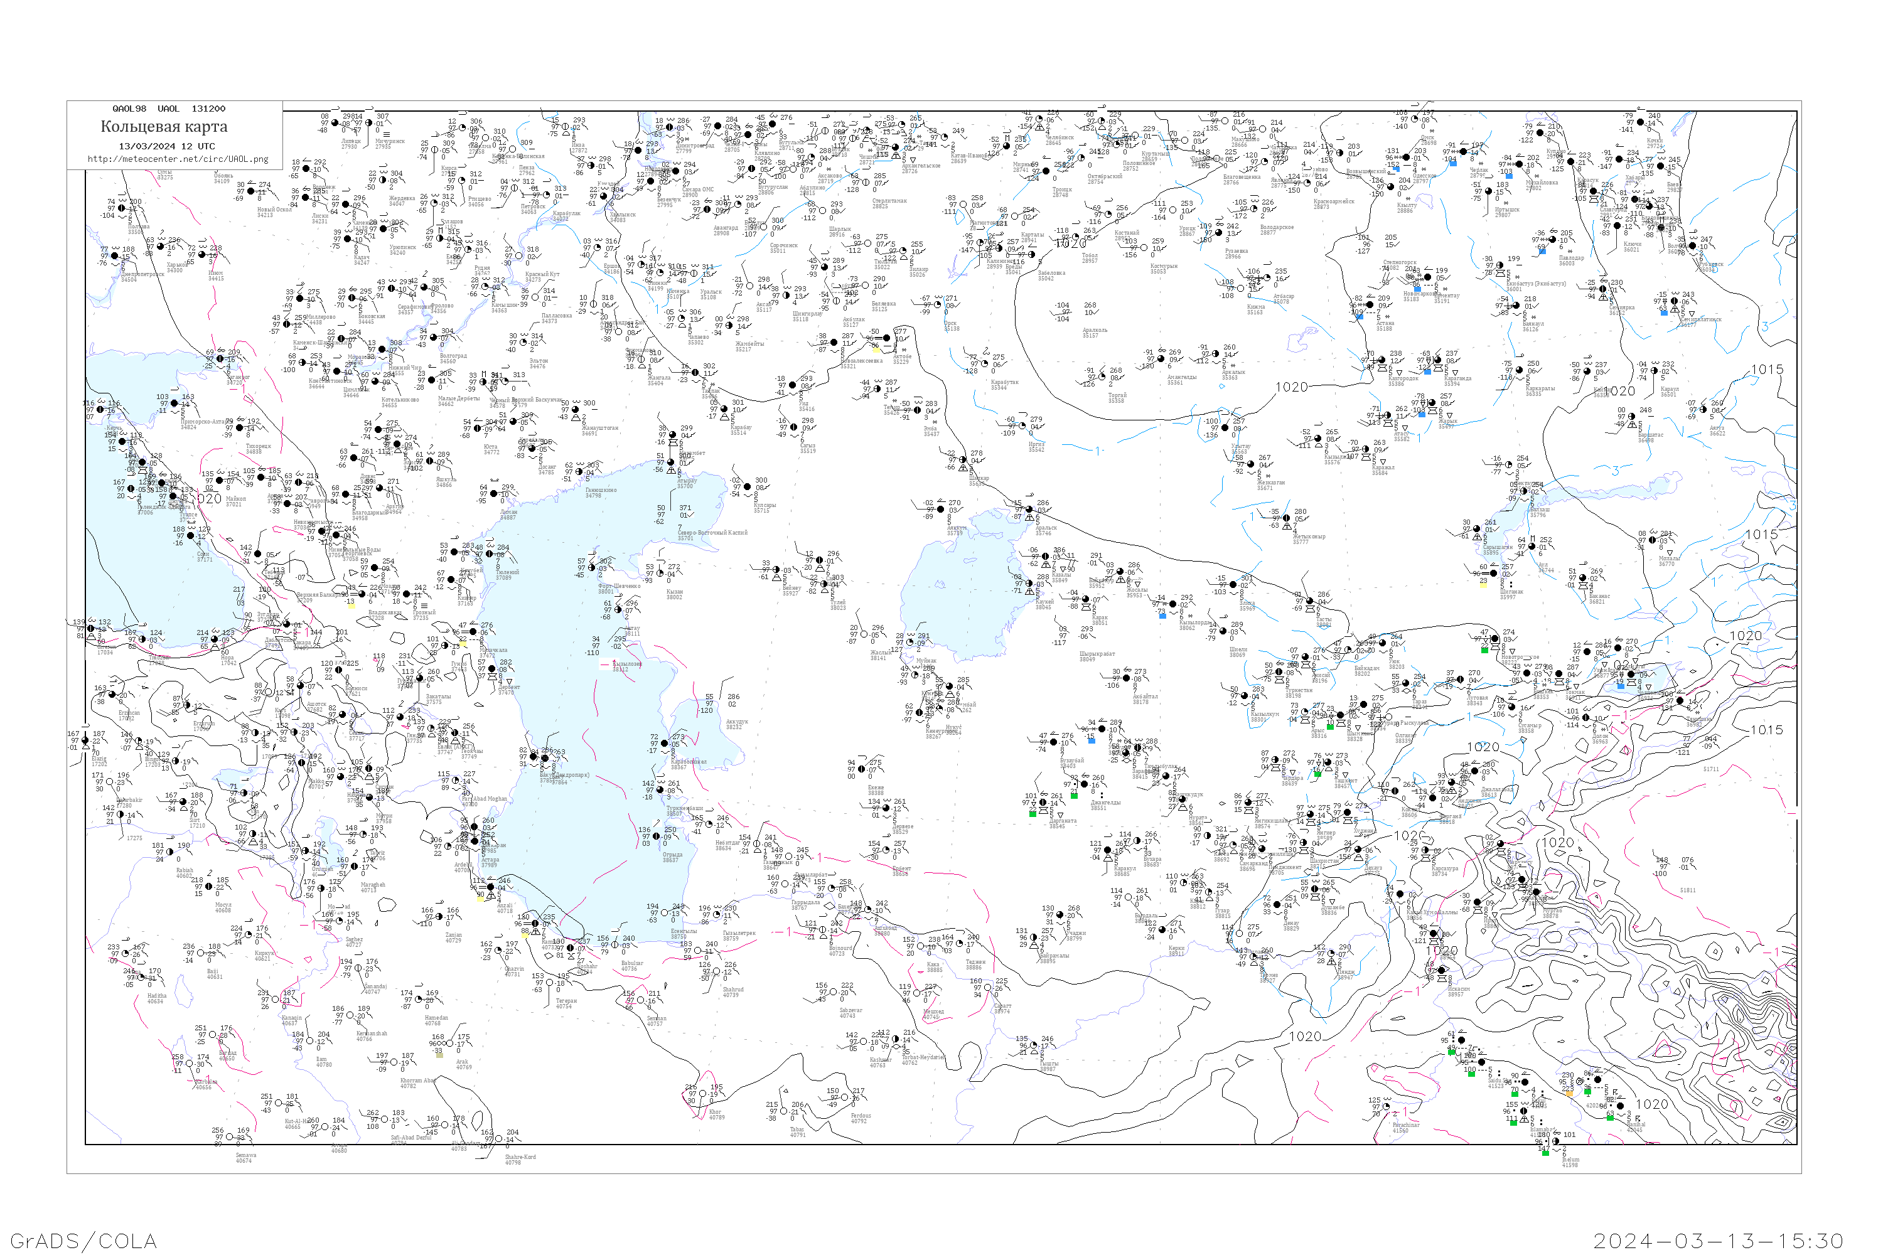Click the QAOL98 UAOL 131200 header
1883x1255 pixels.
[x=169, y=109]
